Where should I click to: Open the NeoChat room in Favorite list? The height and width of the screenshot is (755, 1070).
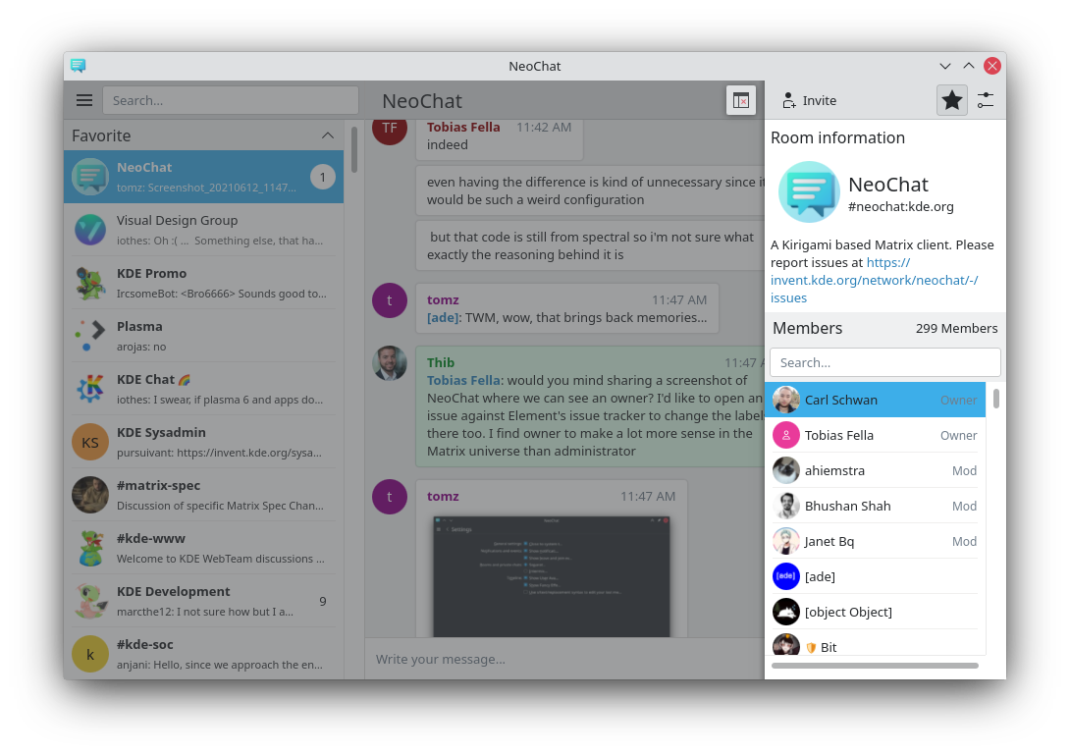coord(203,177)
